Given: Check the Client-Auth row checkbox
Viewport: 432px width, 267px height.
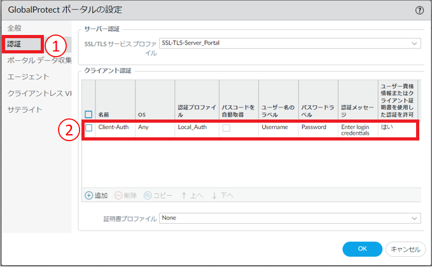Looking at the screenshot, I should point(89,128).
